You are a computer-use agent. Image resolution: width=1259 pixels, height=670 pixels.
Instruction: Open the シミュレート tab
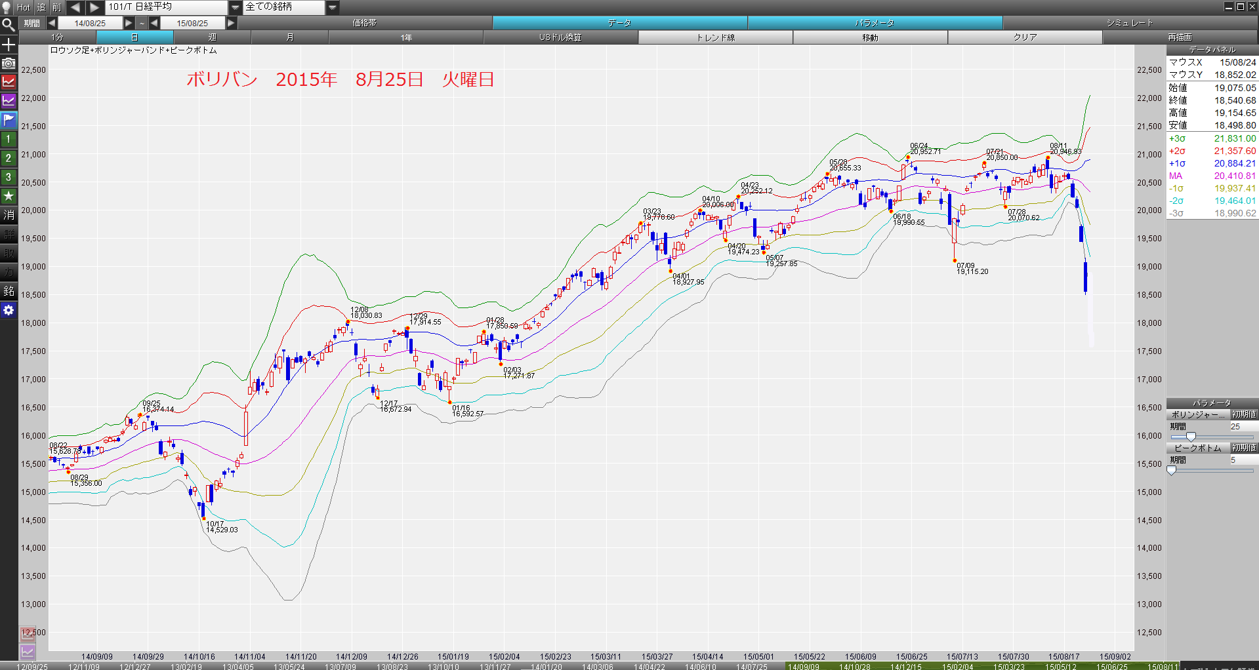pyautogui.click(x=1130, y=23)
